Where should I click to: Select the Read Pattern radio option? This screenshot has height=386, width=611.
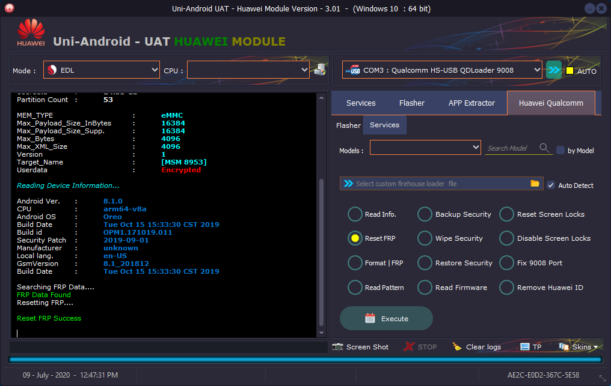click(355, 288)
